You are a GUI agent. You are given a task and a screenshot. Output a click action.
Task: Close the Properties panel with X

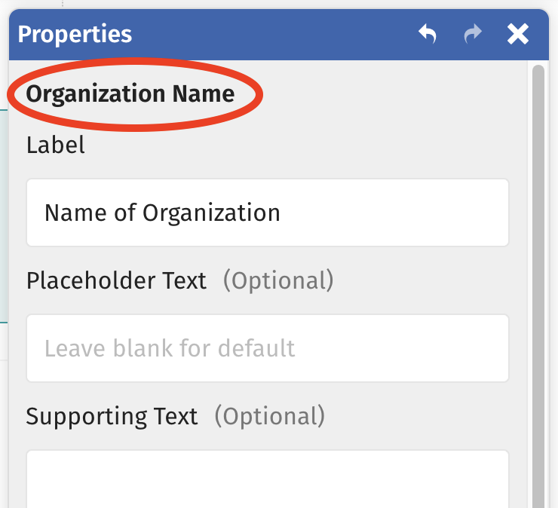pos(518,34)
